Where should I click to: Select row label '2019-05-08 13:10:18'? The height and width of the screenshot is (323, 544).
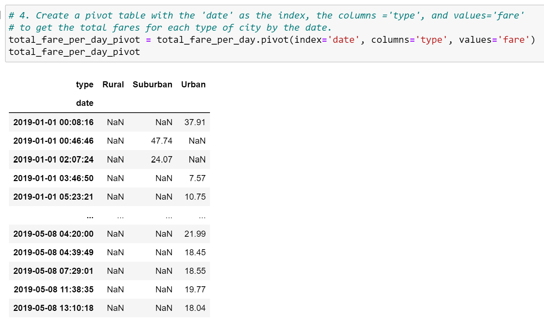coord(53,308)
